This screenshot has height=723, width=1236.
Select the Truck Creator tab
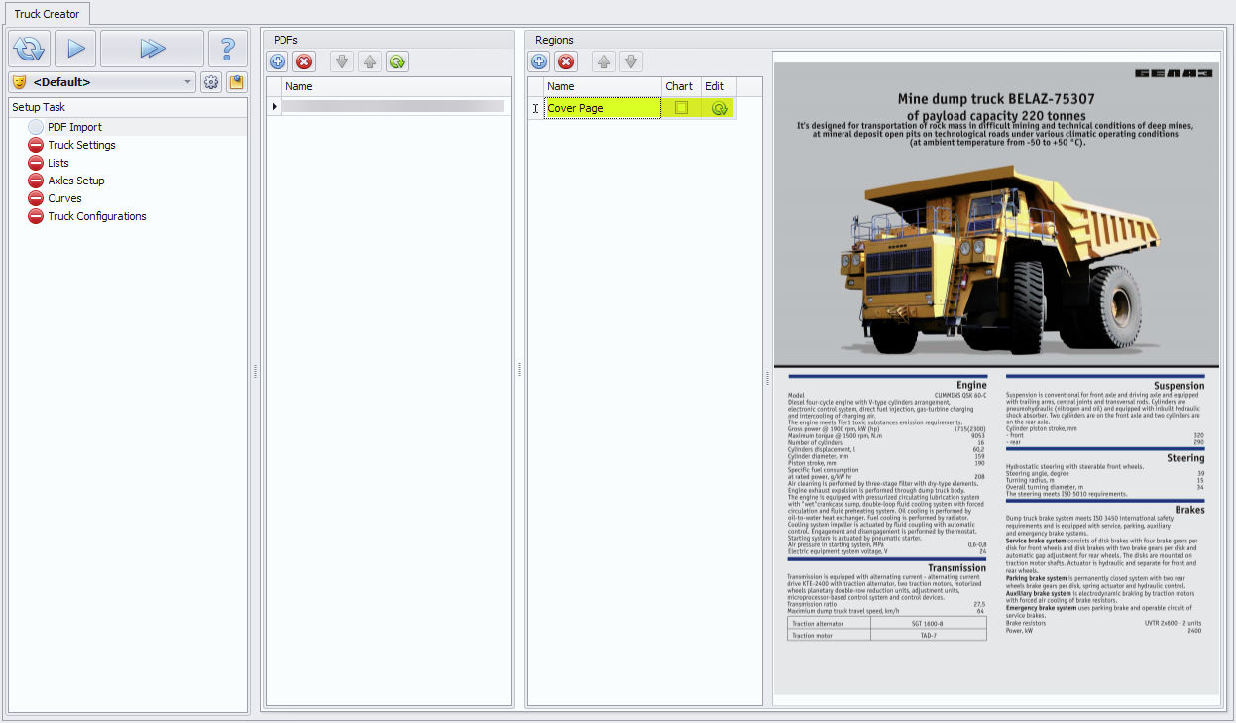tap(47, 14)
